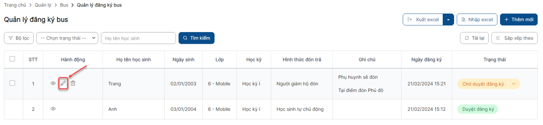
Task: View Trang's registration with the eye icon
Action: (x=53, y=83)
